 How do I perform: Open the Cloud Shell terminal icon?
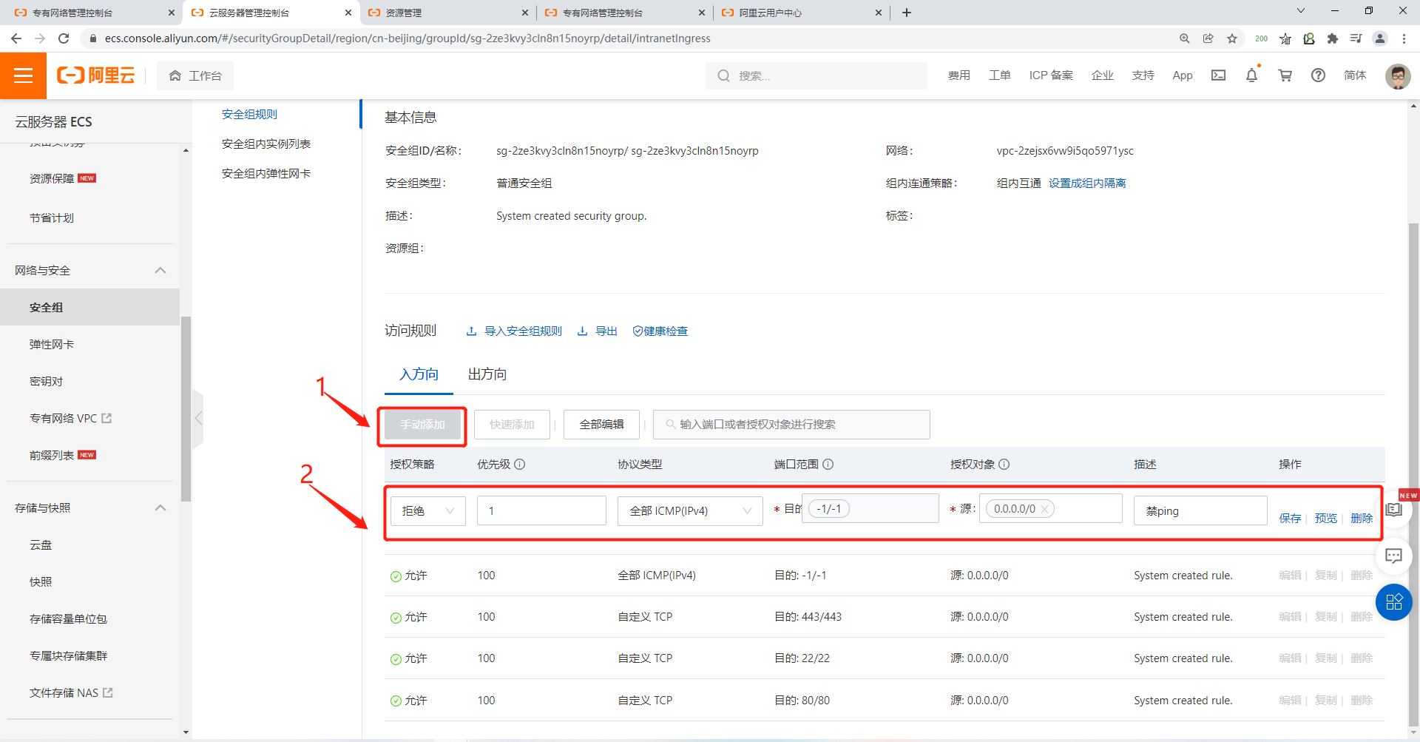tap(1218, 75)
